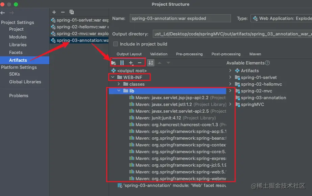312x196 pixels.
Task: Select Maven junit:junit:4.12 library entry
Action: (x=172, y=118)
